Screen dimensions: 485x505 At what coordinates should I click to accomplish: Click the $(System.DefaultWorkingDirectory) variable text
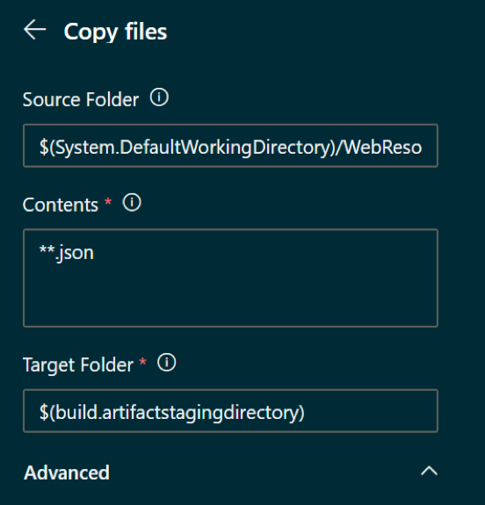coord(187,148)
